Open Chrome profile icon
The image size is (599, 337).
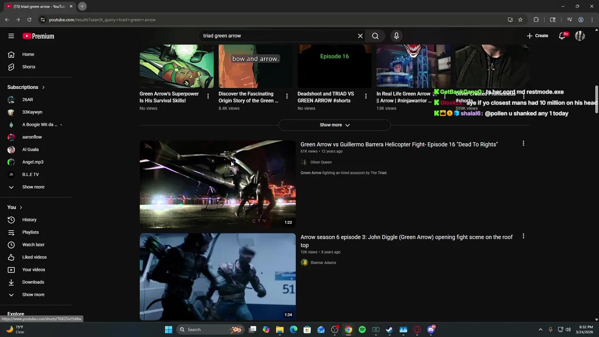tap(581, 20)
